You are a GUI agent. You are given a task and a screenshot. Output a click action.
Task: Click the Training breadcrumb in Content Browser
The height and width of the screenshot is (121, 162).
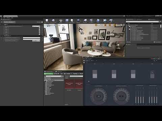point(75,74)
